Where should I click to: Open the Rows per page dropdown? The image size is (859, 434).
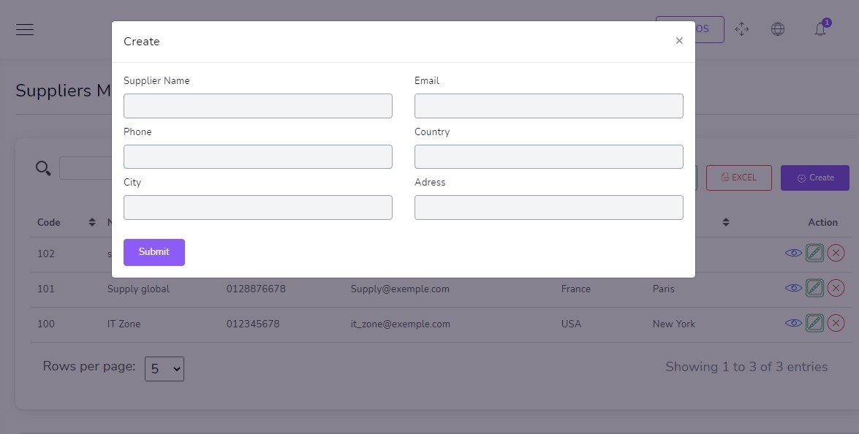coord(164,369)
